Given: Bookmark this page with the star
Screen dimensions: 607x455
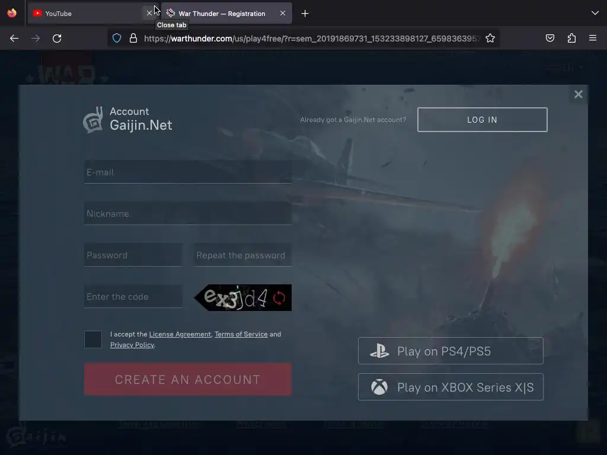Looking at the screenshot, I should (490, 39).
